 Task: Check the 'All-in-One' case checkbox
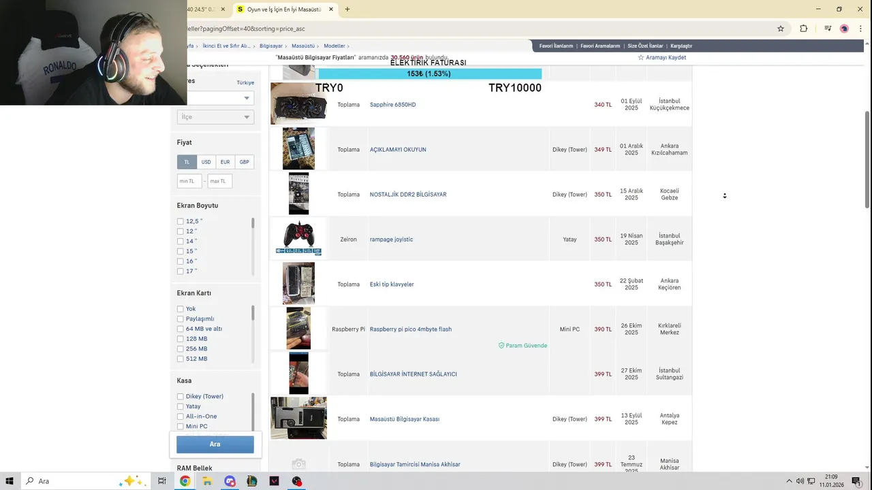coord(181,416)
